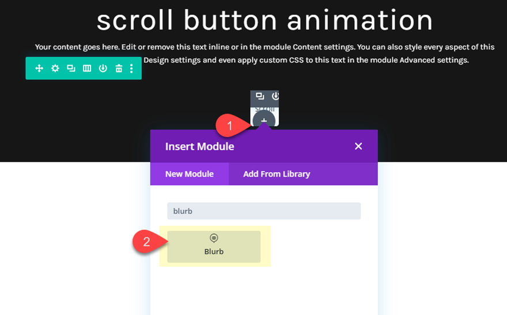The height and width of the screenshot is (315, 507).
Task: Open row settings gear icon
Action: [x=55, y=69]
